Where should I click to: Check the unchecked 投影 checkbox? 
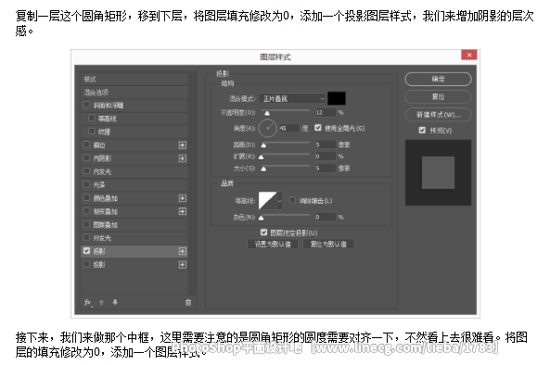click(x=86, y=264)
